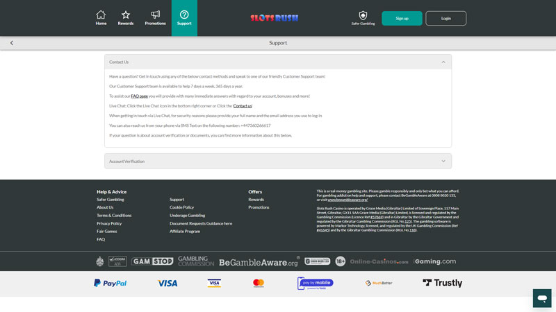The image size is (556, 312).
Task: Click the BeGambleAware.org footer logo
Action: pos(259,262)
